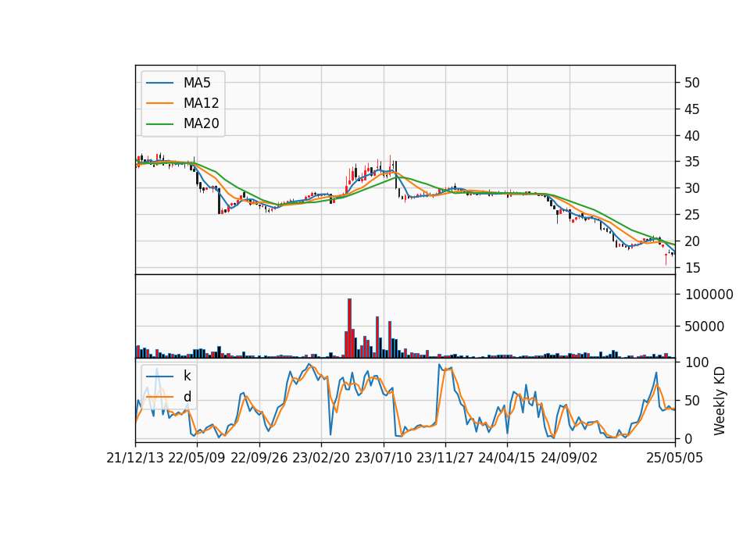The width and height of the screenshot is (750, 539).
Task: Click the Weekly KD axis title
Action: 720,401
